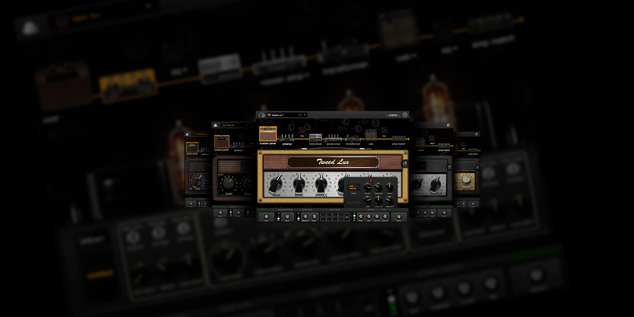
Task: Click the noise gate DECAY knob
Action: pos(314,216)
